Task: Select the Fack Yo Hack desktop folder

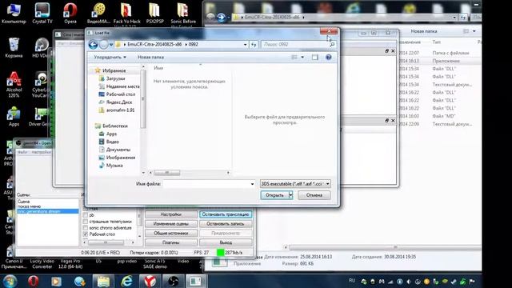Action: pos(126,13)
